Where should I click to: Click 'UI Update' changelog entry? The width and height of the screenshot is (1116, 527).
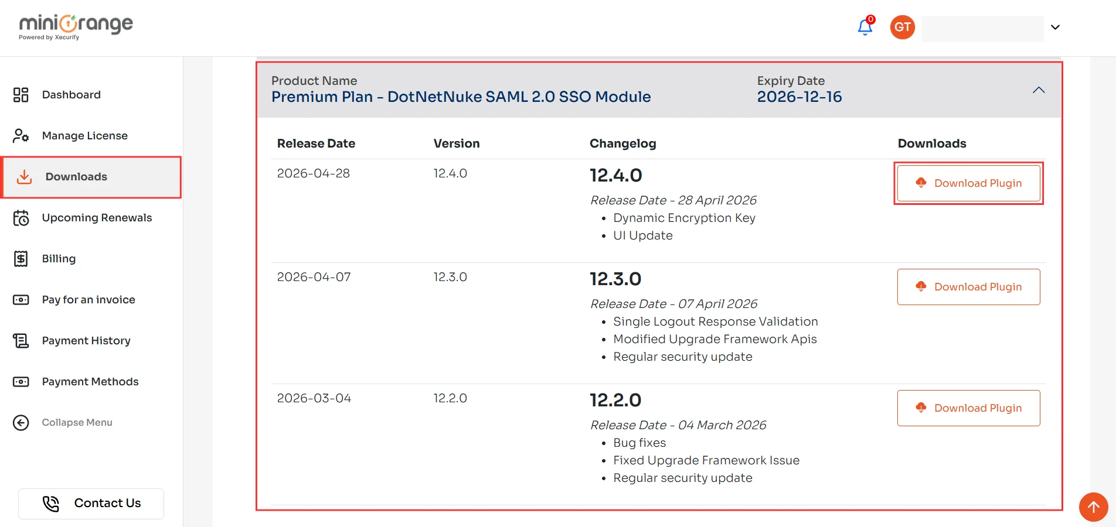pos(643,235)
